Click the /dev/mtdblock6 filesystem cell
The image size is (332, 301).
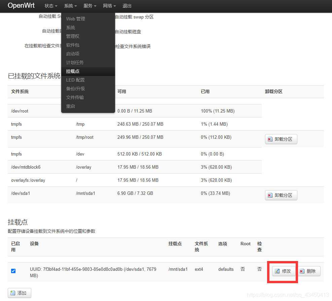point(26,167)
